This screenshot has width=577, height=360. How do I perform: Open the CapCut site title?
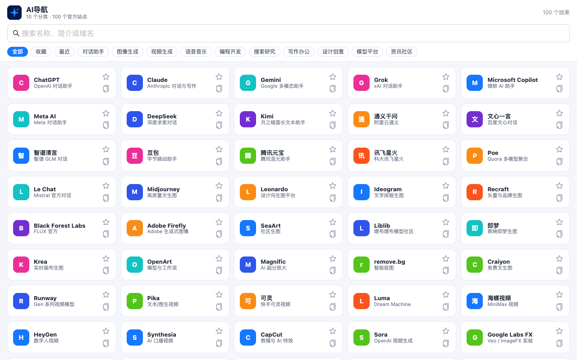[x=271, y=335]
